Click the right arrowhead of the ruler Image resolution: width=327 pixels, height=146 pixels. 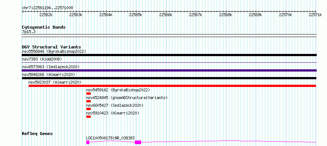(x=316, y=11)
